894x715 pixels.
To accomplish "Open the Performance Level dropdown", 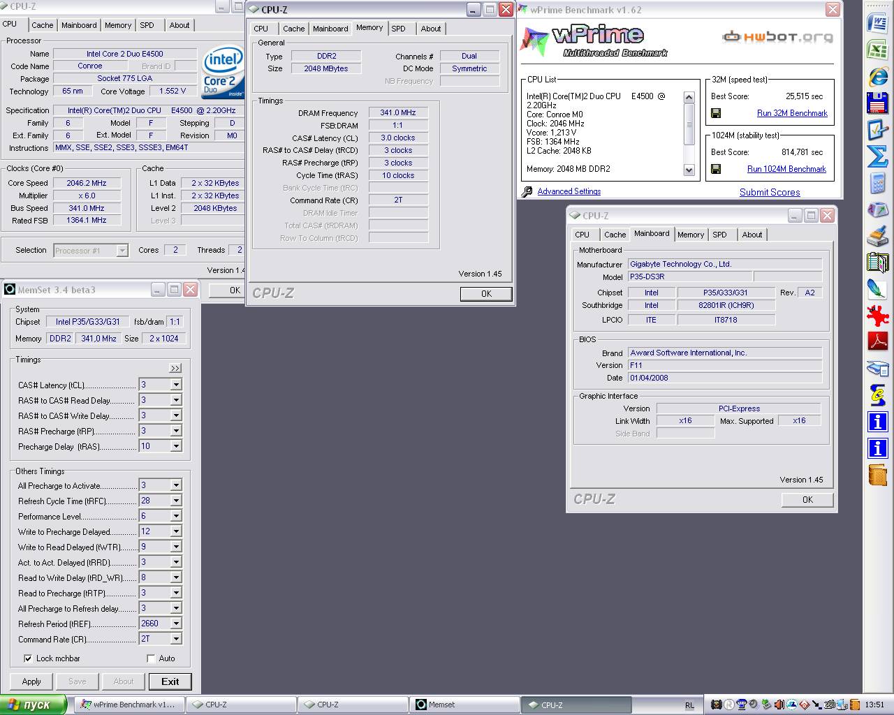I will (x=176, y=516).
